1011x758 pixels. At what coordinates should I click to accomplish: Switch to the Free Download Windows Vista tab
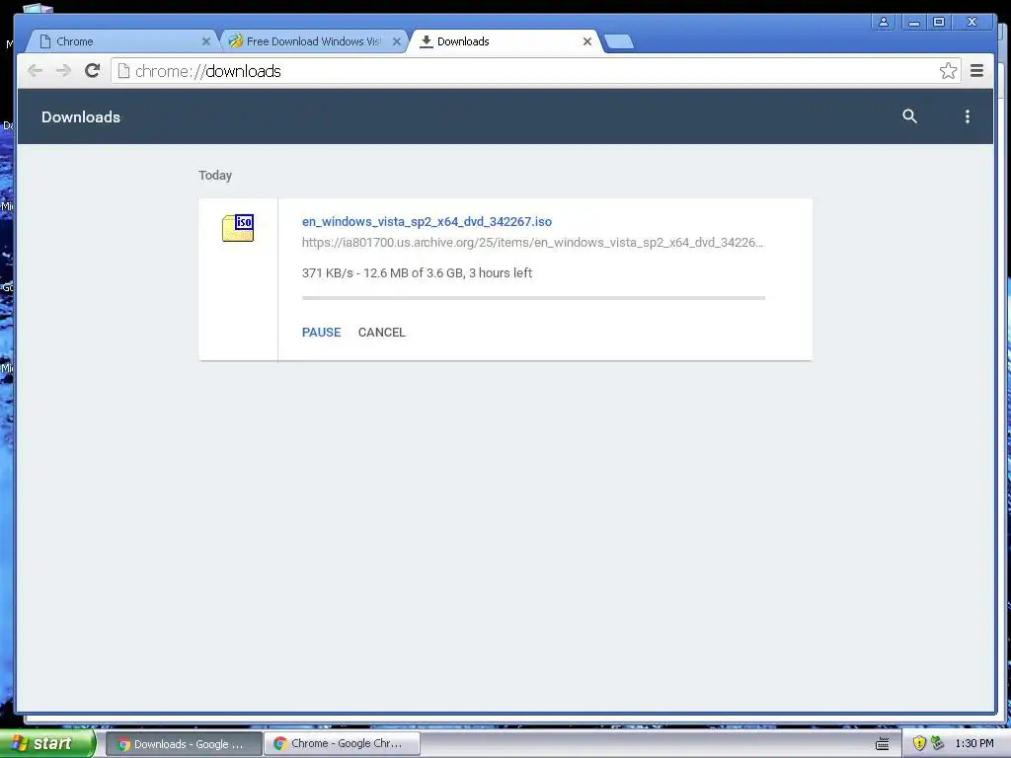point(314,41)
